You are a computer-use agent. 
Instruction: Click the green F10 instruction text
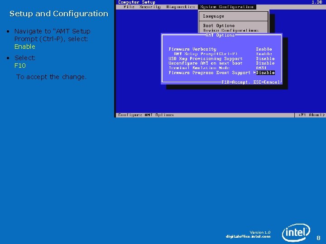(20, 66)
